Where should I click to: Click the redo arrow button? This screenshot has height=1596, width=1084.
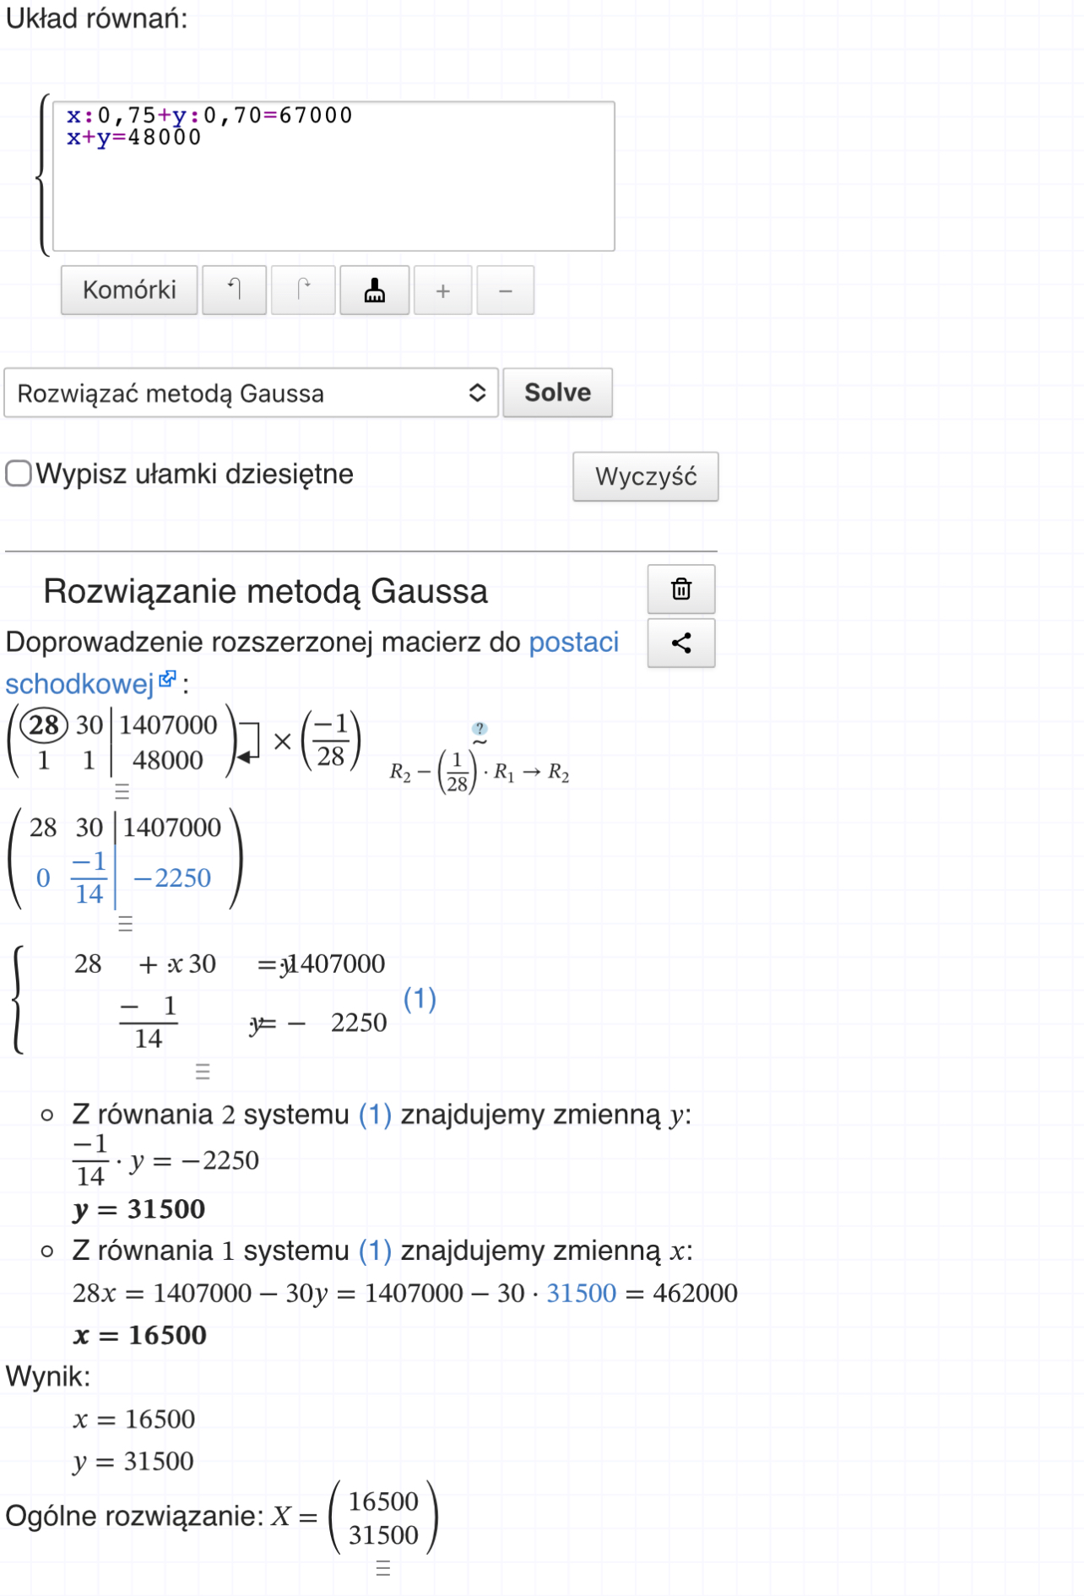[x=303, y=290]
